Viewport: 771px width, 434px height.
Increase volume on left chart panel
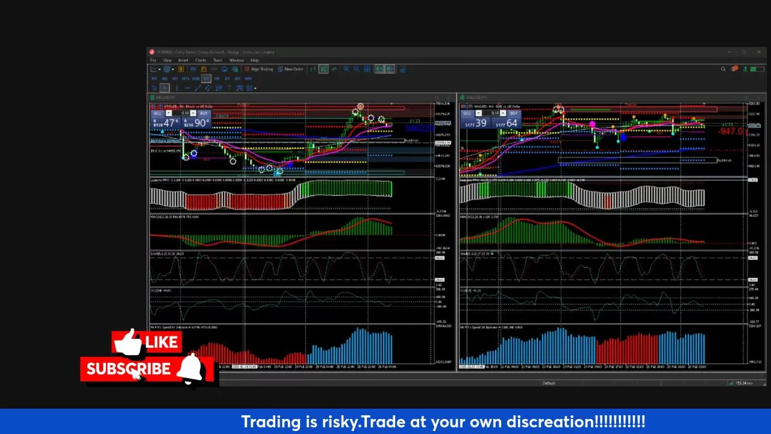(194, 113)
